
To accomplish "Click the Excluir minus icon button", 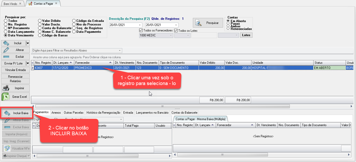I will (15, 57).
